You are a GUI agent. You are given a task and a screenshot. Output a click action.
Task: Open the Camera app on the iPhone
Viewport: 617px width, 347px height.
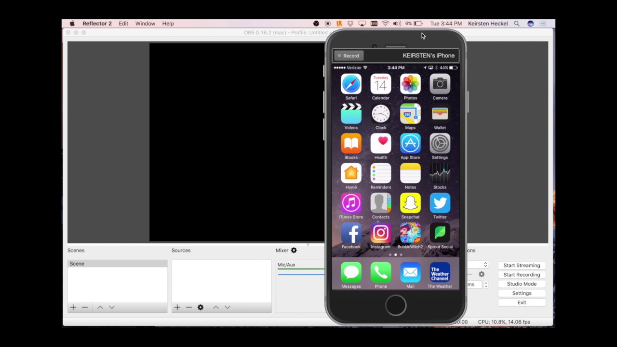440,84
